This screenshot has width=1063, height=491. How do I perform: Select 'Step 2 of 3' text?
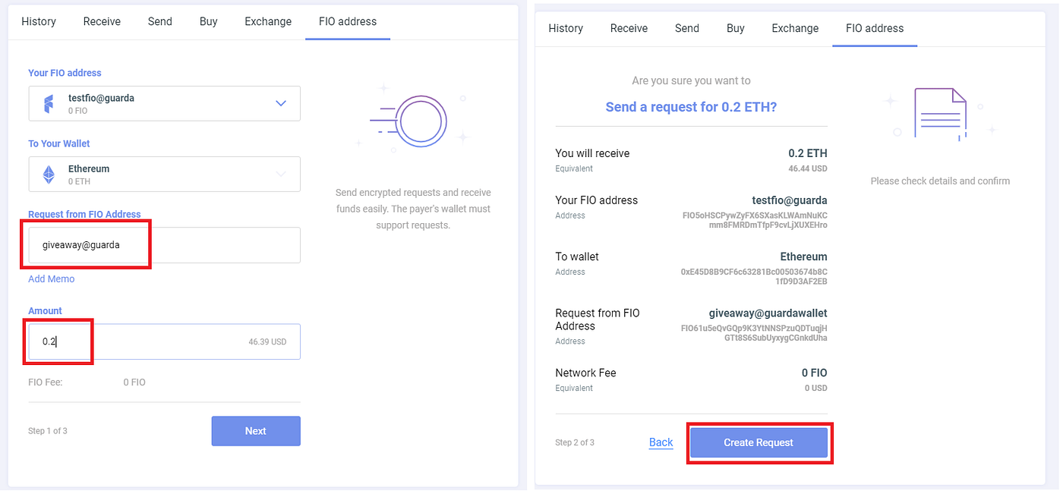tap(575, 442)
